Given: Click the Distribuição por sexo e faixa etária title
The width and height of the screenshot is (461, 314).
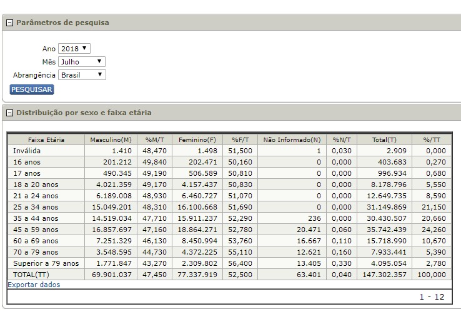Looking at the screenshot, I should tap(83, 113).
